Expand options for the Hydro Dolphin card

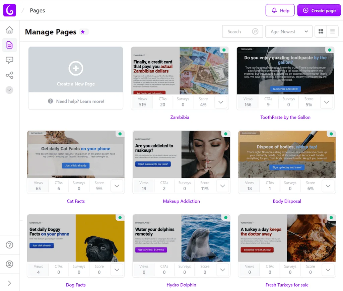(222, 270)
